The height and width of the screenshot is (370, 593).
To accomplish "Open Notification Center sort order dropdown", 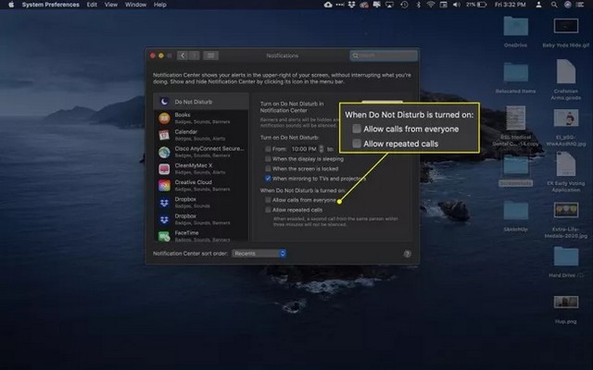I will coord(259,253).
